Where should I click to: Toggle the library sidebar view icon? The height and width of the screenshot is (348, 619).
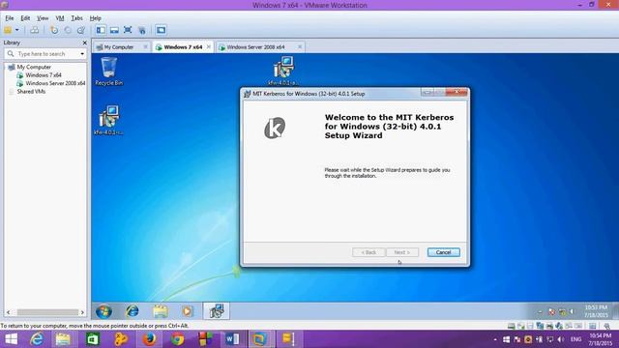click(x=101, y=30)
